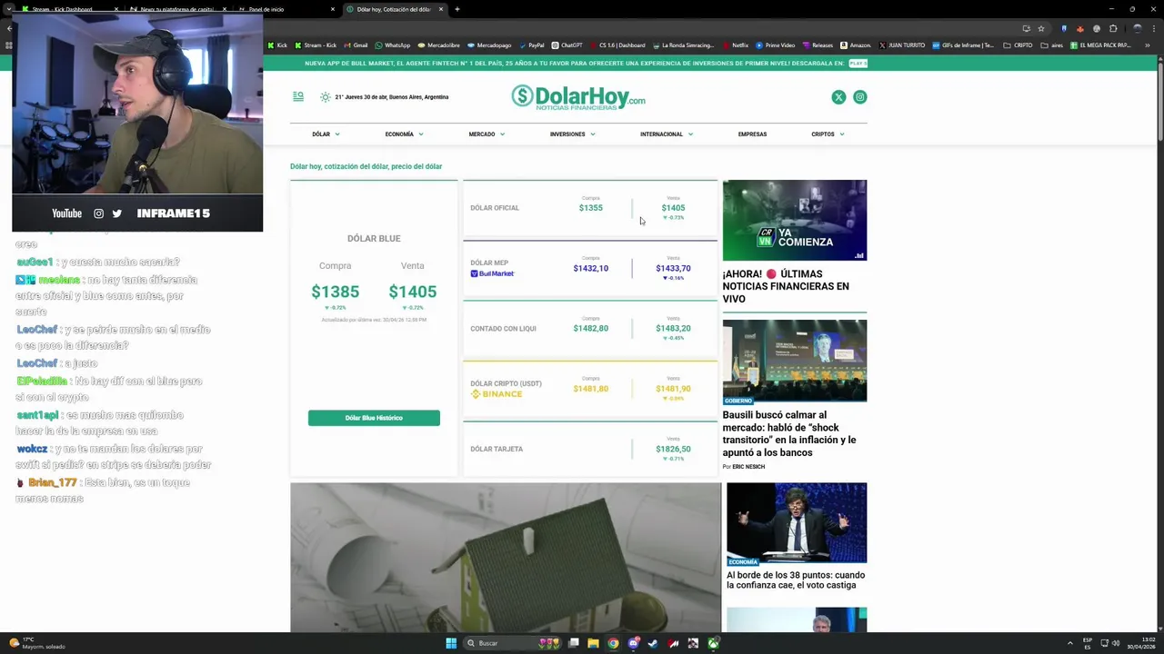Open a new browser tab with plus button
Image resolution: width=1164 pixels, height=654 pixels.
[457, 9]
